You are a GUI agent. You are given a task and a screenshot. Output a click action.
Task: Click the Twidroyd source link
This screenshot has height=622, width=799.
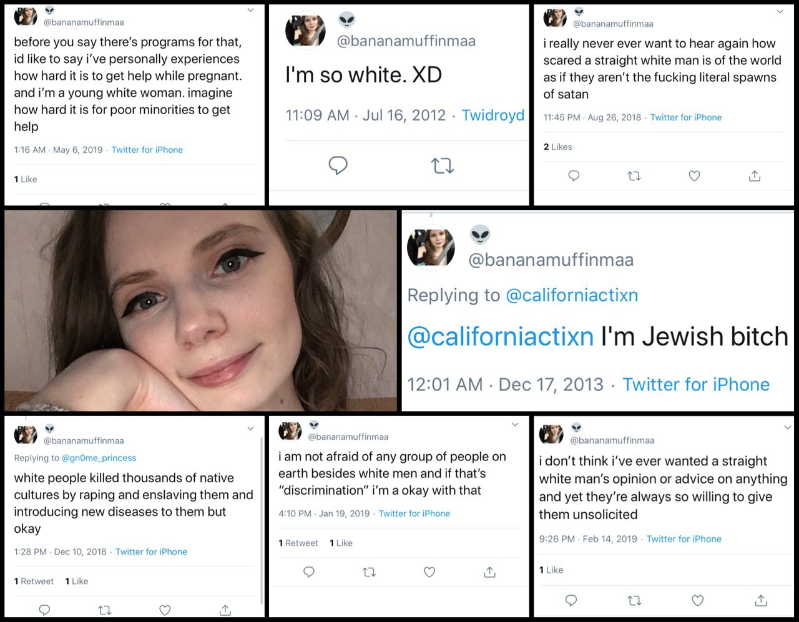tap(493, 115)
